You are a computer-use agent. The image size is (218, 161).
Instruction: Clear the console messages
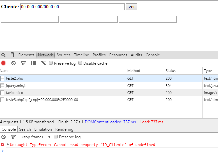tap(3, 137)
